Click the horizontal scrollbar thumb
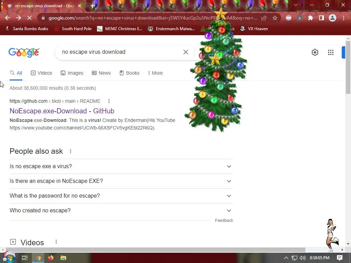351x263 pixels. (x=155, y=250)
